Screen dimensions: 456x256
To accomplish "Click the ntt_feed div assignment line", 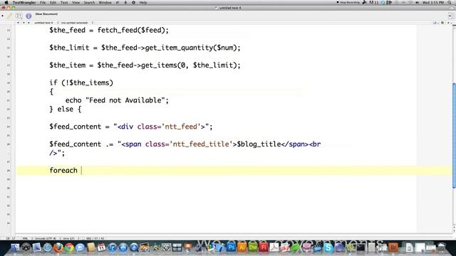I will pos(131,127).
